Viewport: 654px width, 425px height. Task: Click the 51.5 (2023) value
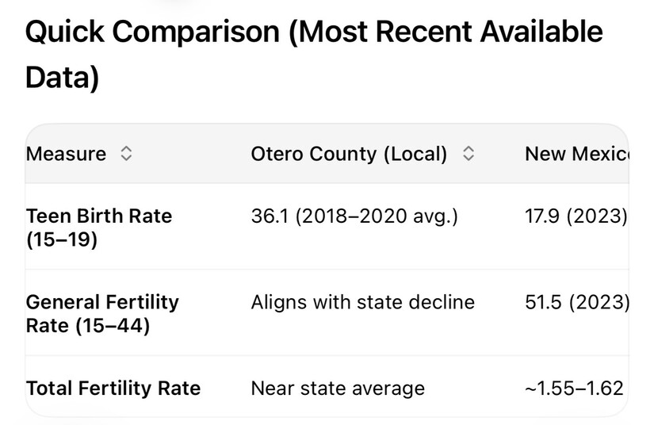(576, 302)
